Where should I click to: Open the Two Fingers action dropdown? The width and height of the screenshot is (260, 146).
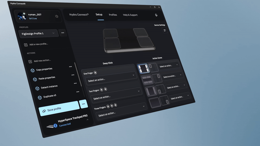[115, 96]
